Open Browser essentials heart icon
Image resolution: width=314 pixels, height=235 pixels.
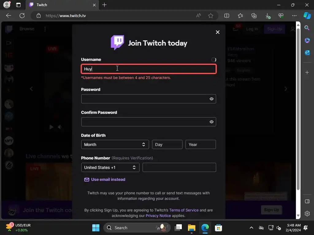(281, 16)
